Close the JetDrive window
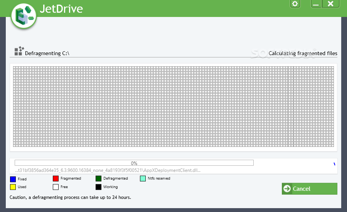Image resolution: width=347 pixels, height=212 pixels. pyautogui.click(x=331, y=4)
